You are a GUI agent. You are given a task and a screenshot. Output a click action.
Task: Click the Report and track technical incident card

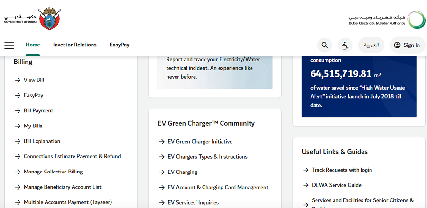(215, 72)
